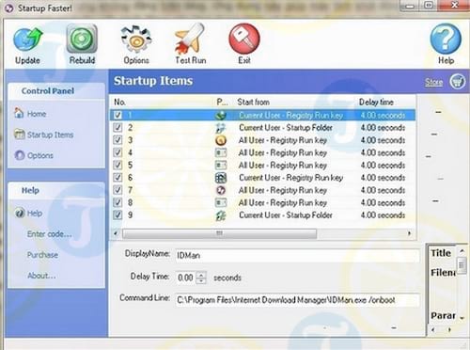Click Enter code... link

(x=50, y=234)
